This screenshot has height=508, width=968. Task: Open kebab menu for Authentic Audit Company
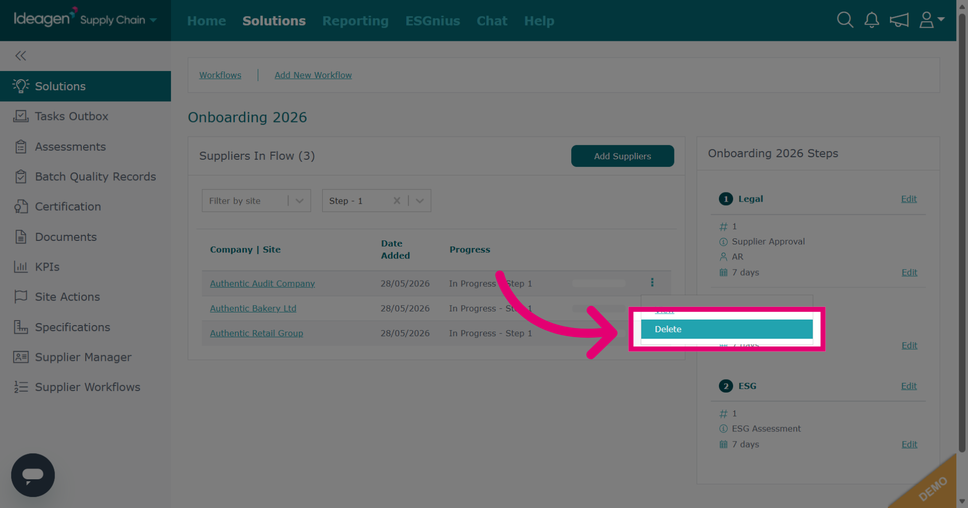pos(652,282)
